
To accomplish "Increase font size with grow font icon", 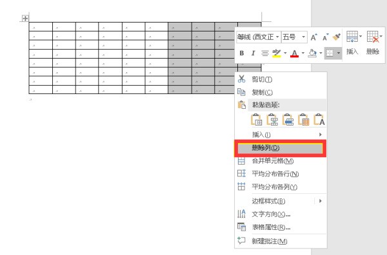I will [313, 37].
